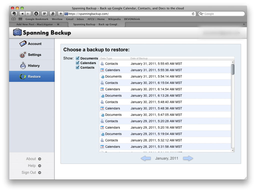Screen dimensions: 256x192
Task: Click the page reload icon
Action: (x=193, y=14)
